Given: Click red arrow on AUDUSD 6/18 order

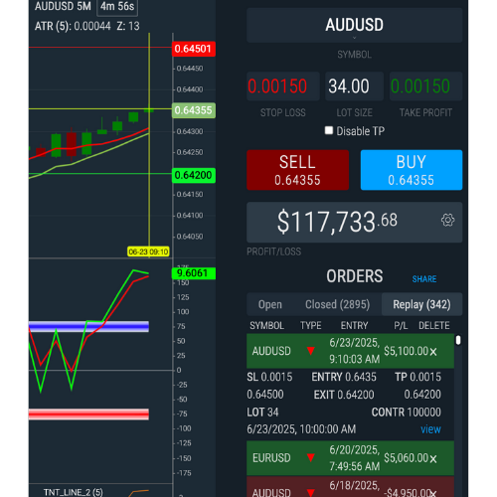Looking at the screenshot, I should 310,493.
